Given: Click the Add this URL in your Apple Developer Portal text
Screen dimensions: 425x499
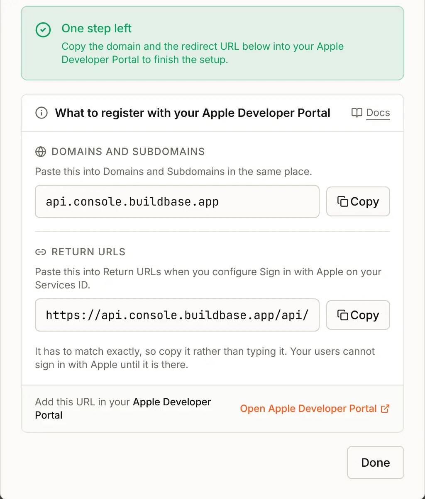Looking at the screenshot, I should coord(123,409).
